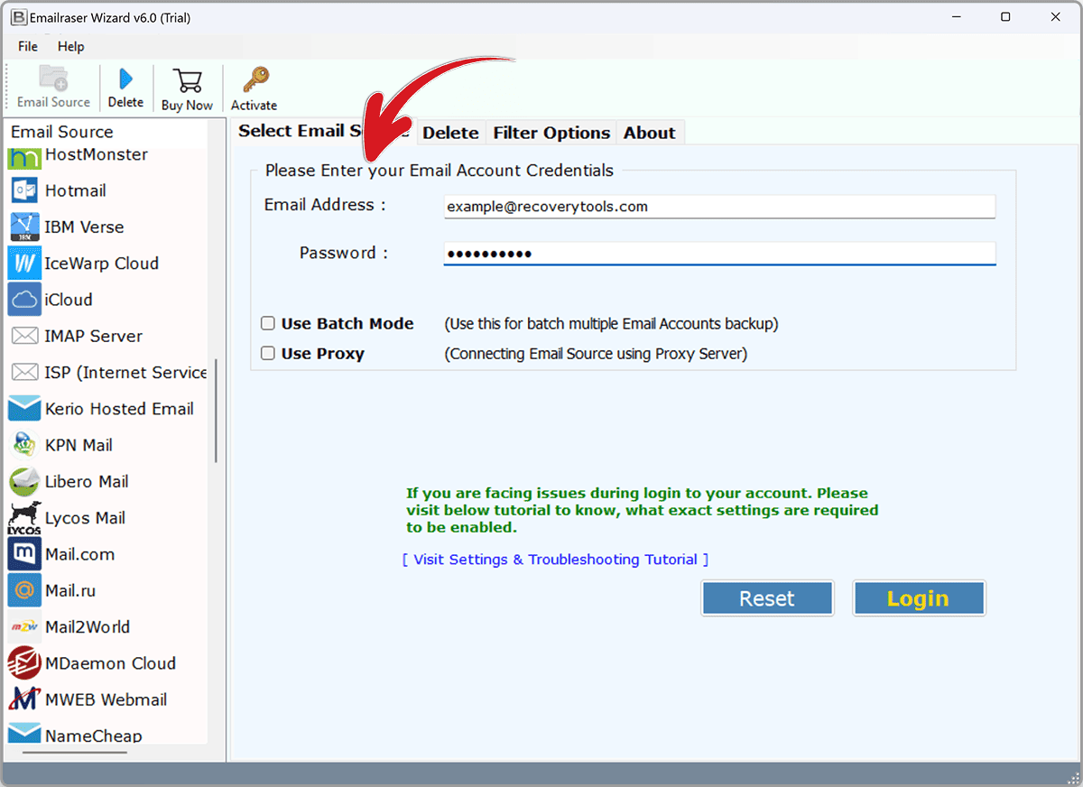Maximize the Emailraser Wizard window
The width and height of the screenshot is (1083, 787).
point(1005,17)
